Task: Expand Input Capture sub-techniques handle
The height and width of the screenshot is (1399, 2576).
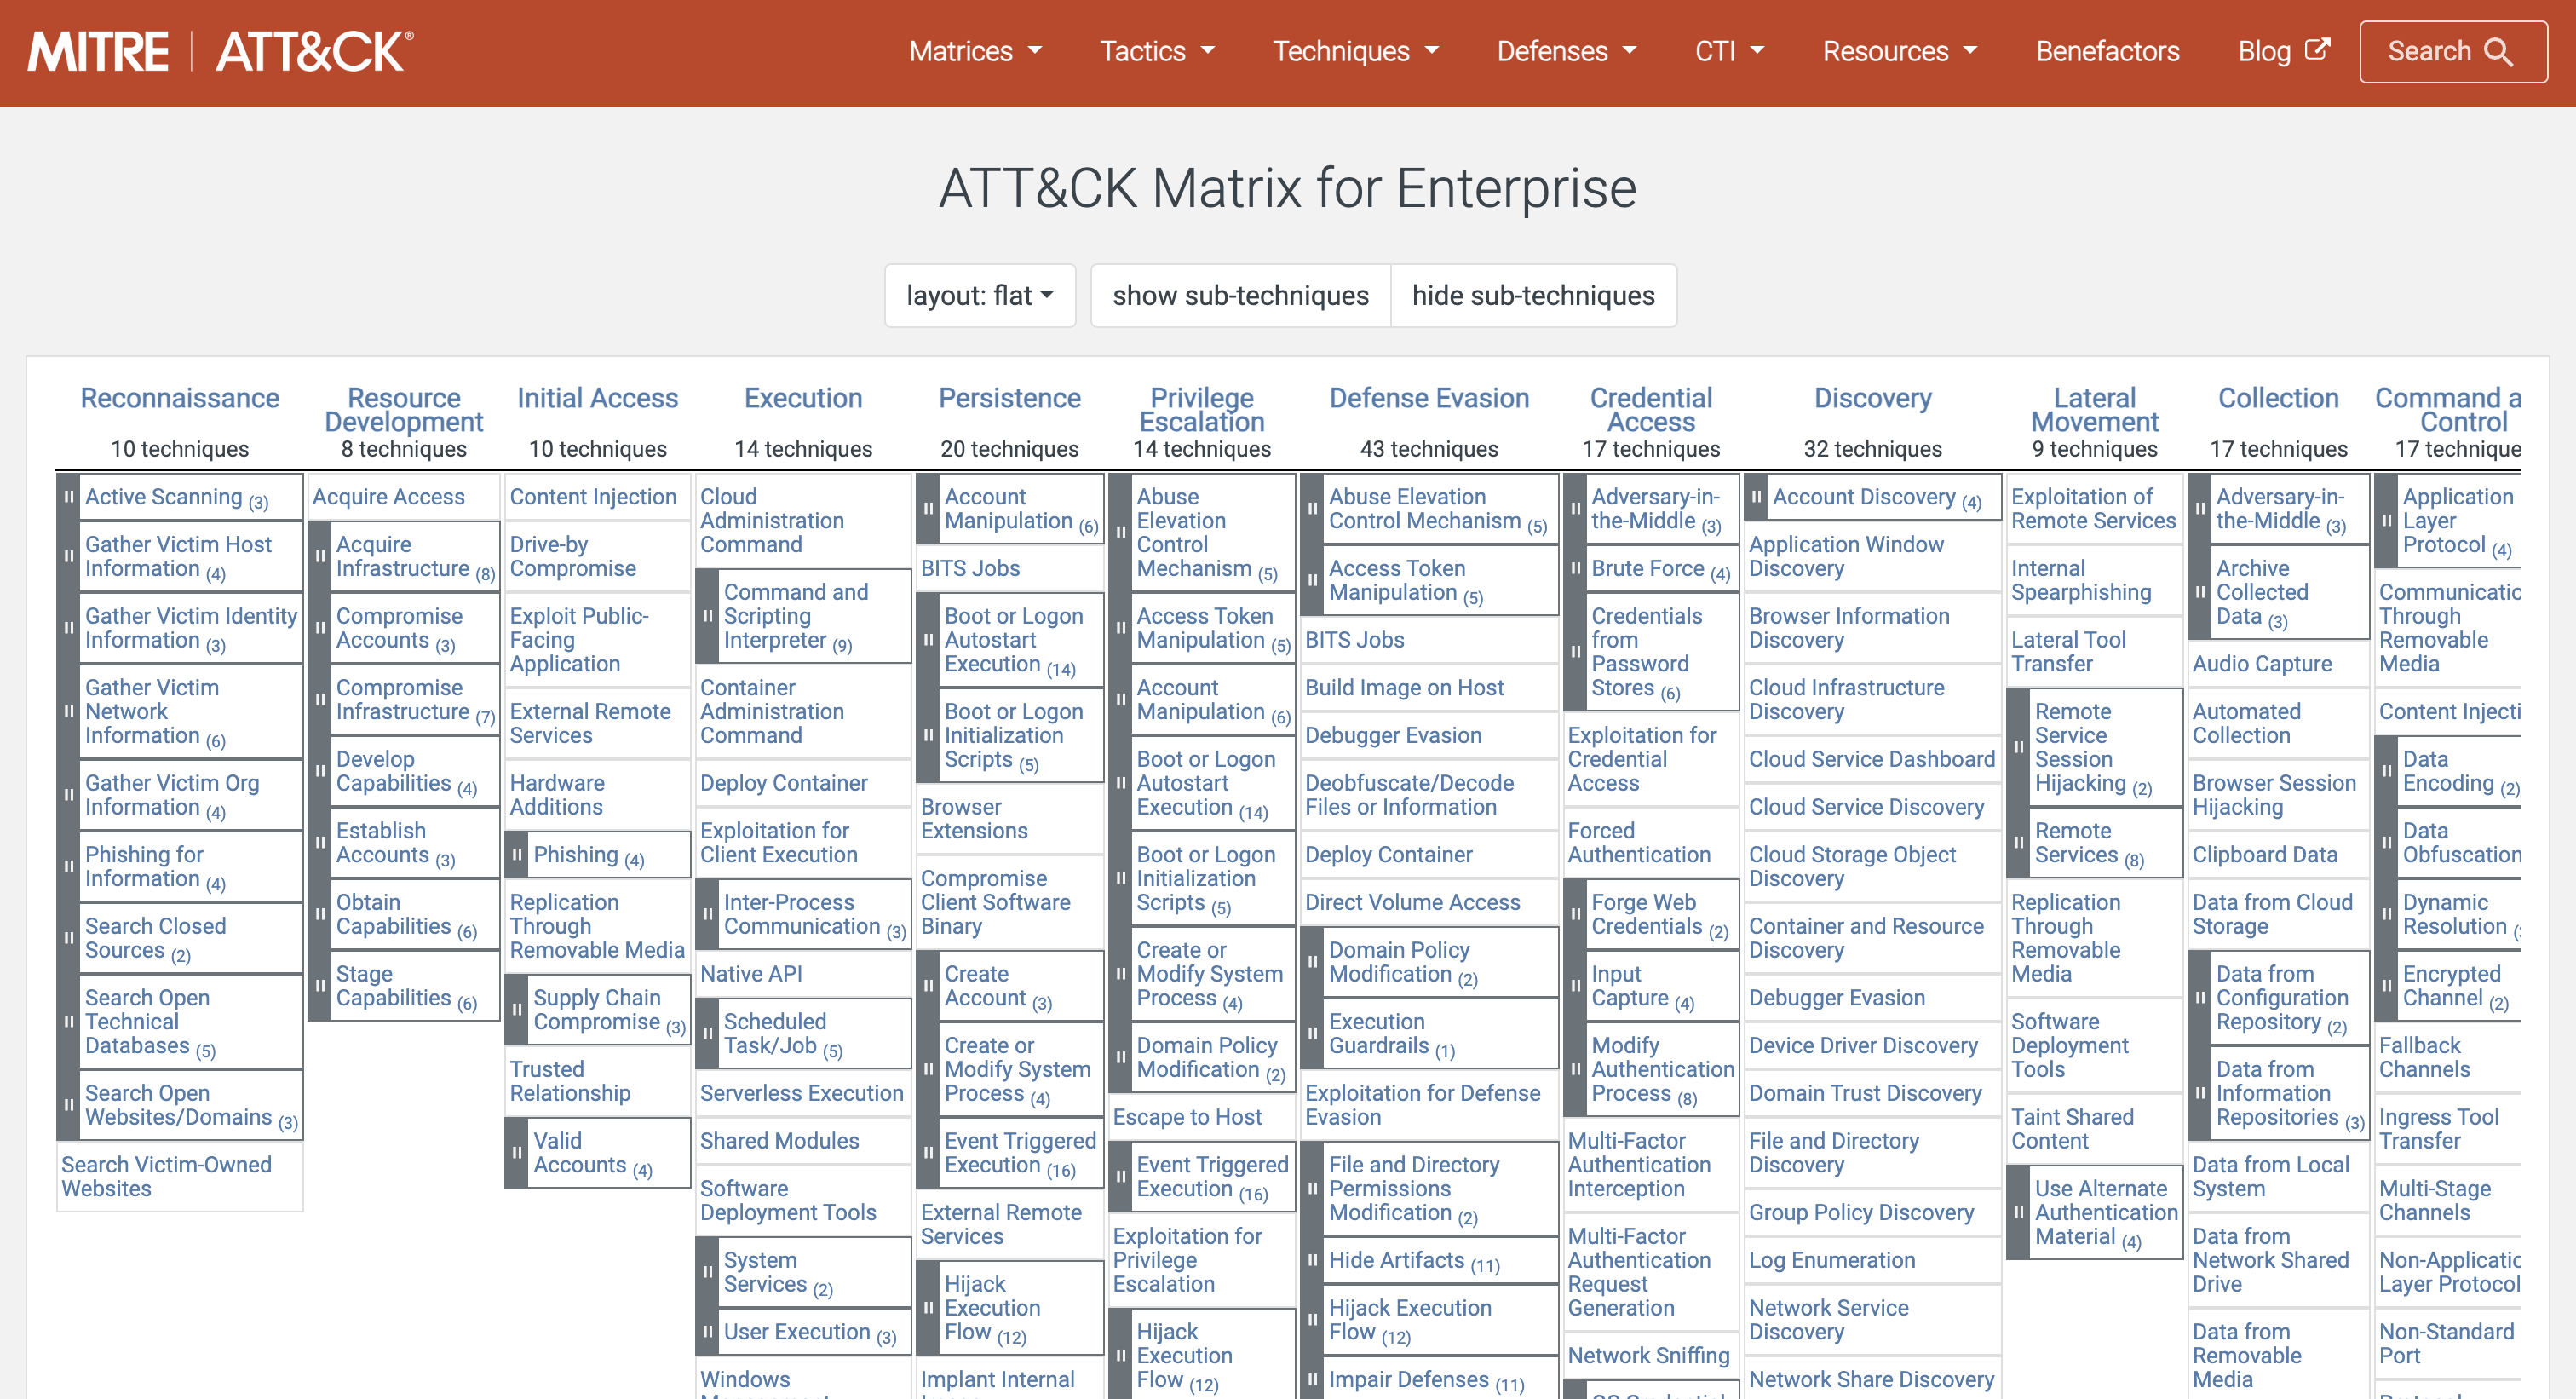Action: tap(1575, 986)
